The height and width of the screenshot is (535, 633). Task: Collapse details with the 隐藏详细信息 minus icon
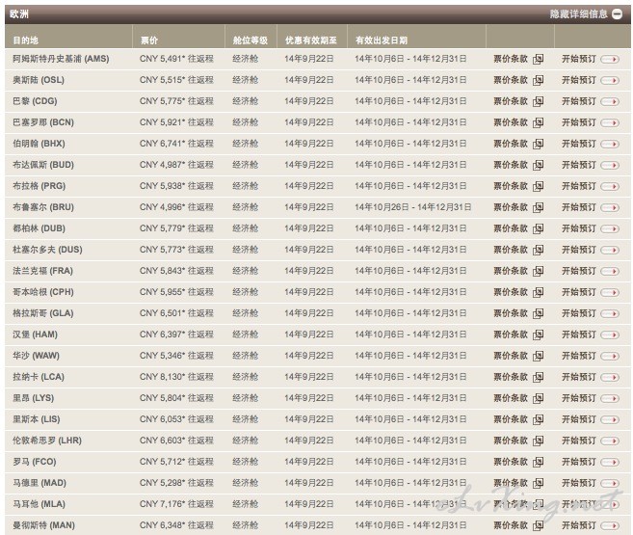pos(617,14)
